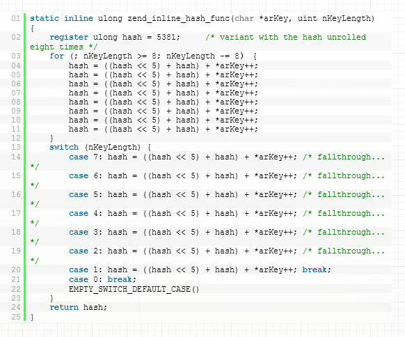Click the 'register' keyword on line 02

coord(69,37)
